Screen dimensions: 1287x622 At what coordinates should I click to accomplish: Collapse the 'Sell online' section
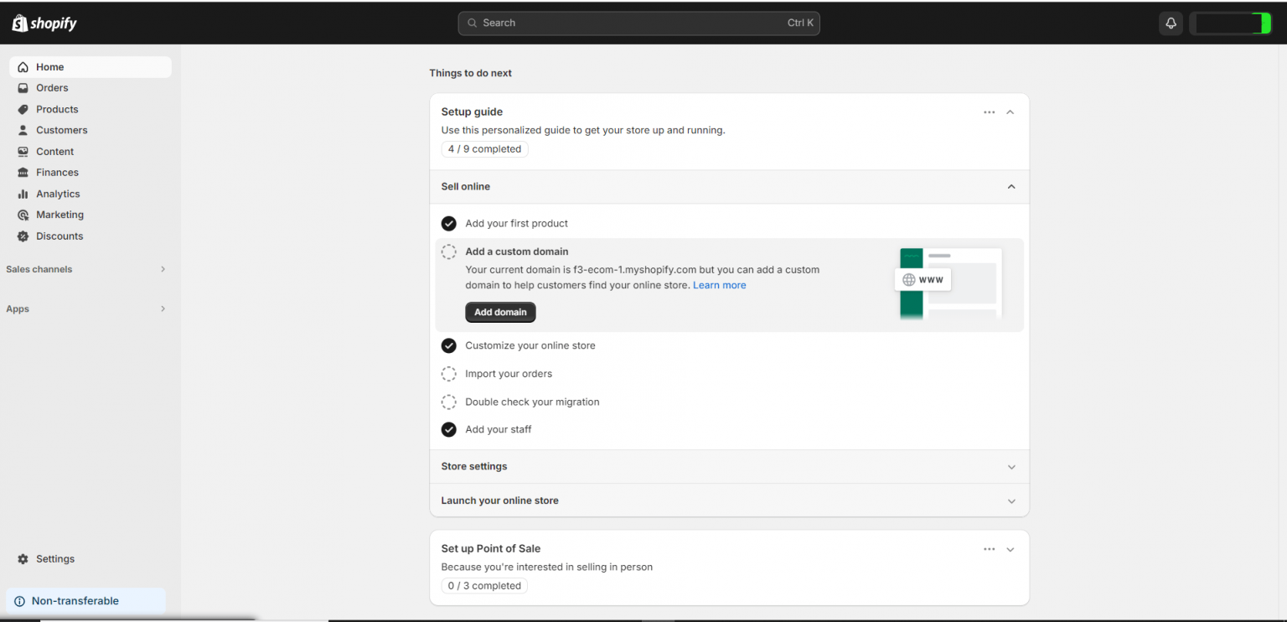[1010, 186]
